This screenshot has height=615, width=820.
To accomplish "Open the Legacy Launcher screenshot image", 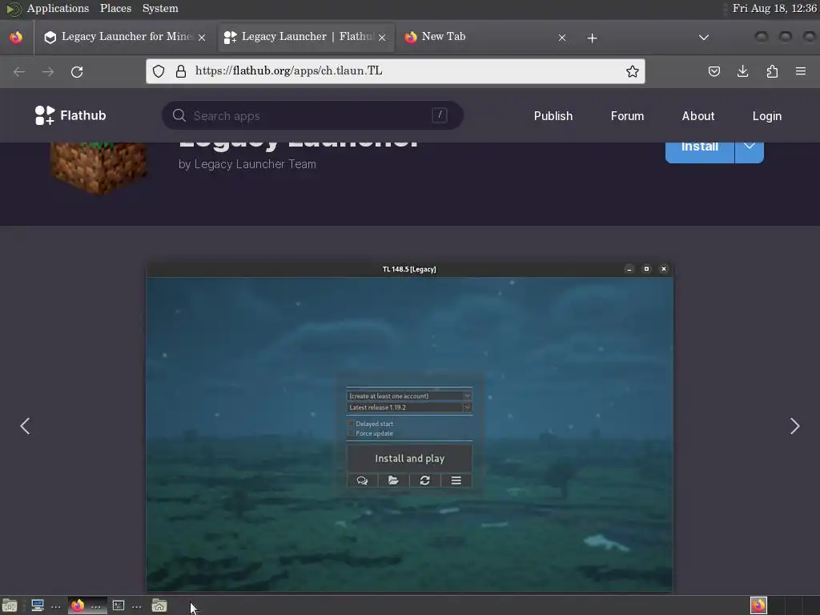I will tap(409, 428).
